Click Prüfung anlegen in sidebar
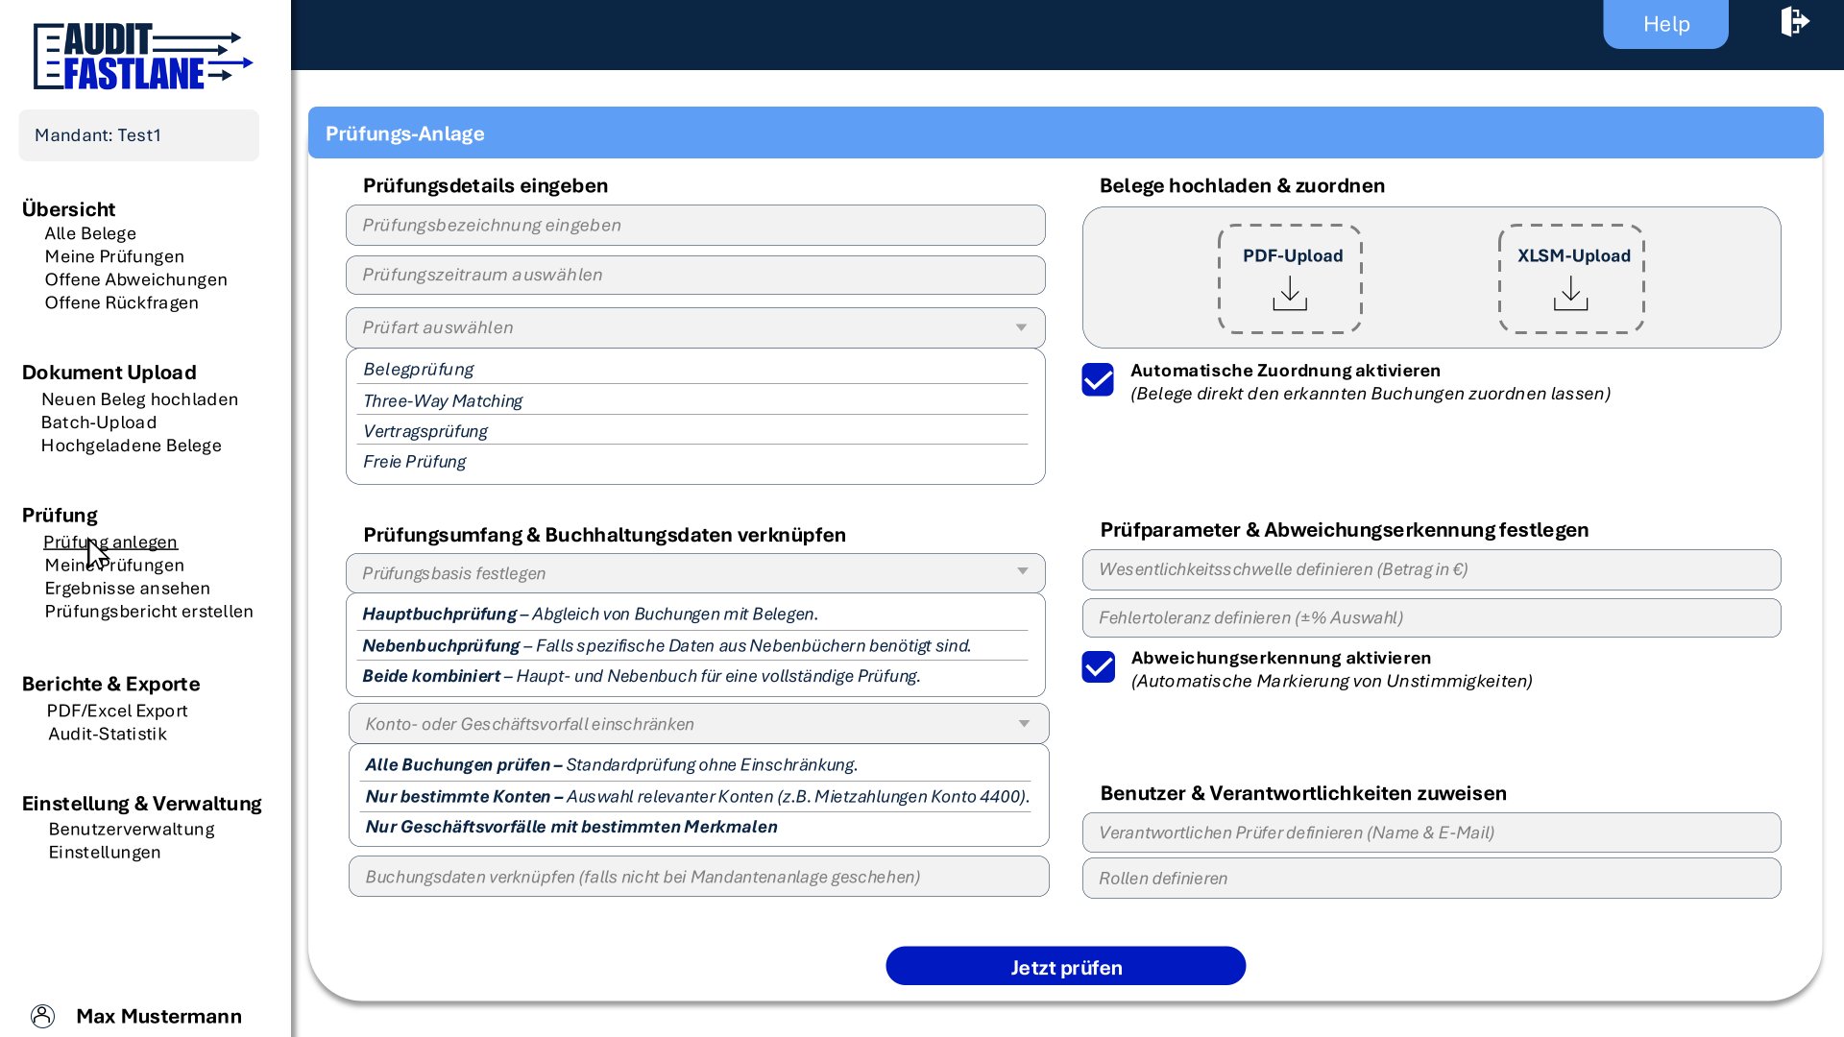The width and height of the screenshot is (1844, 1037). (x=110, y=542)
